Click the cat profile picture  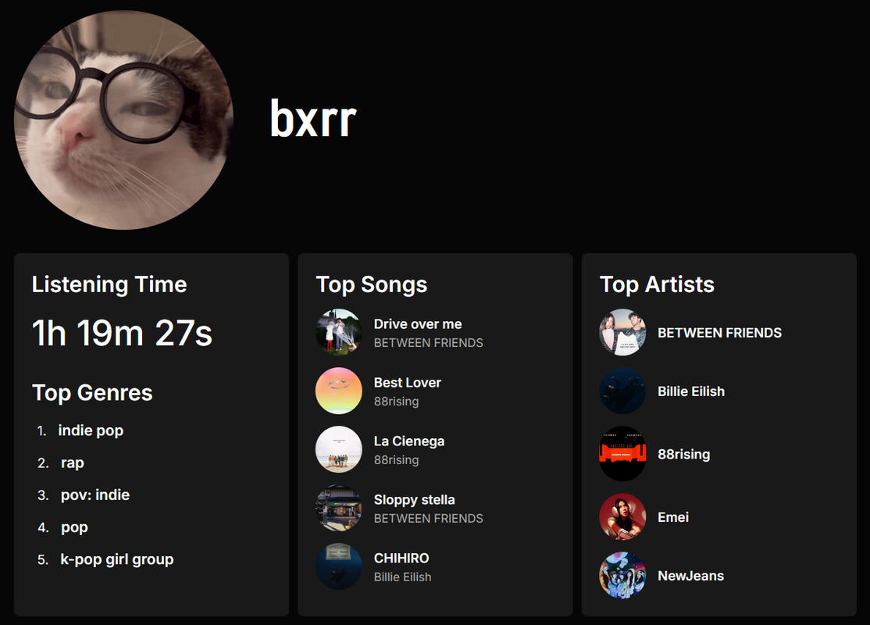(x=123, y=120)
